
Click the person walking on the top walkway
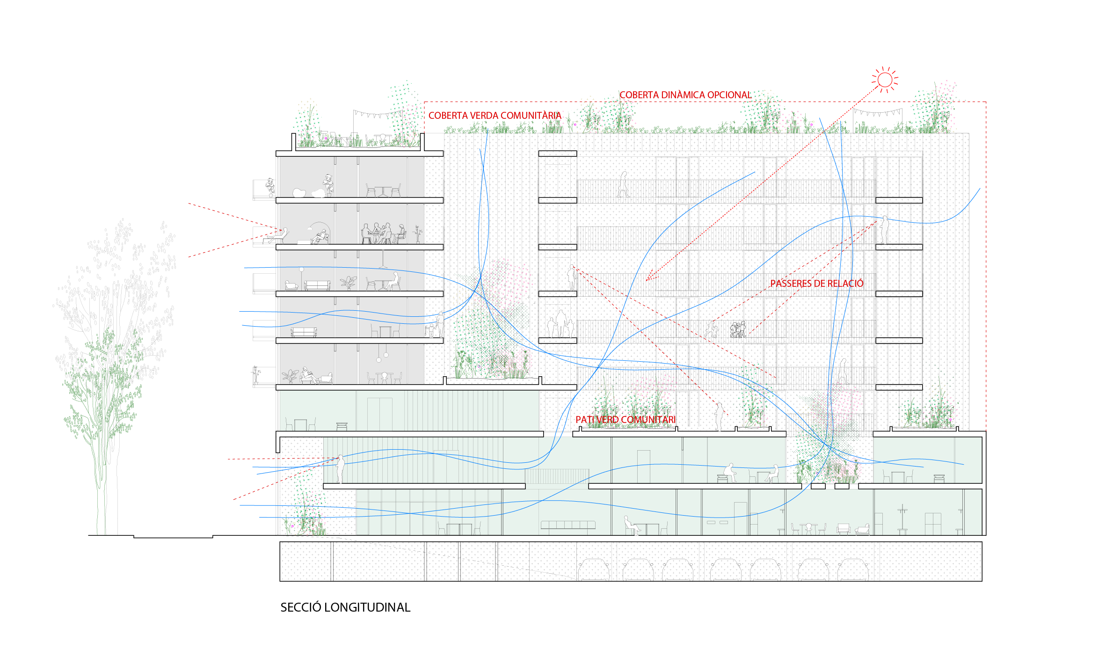coord(623,184)
